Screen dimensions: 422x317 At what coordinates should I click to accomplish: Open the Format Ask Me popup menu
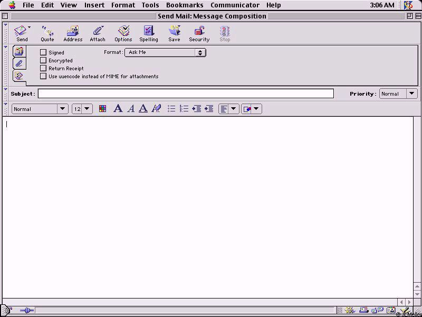click(165, 52)
